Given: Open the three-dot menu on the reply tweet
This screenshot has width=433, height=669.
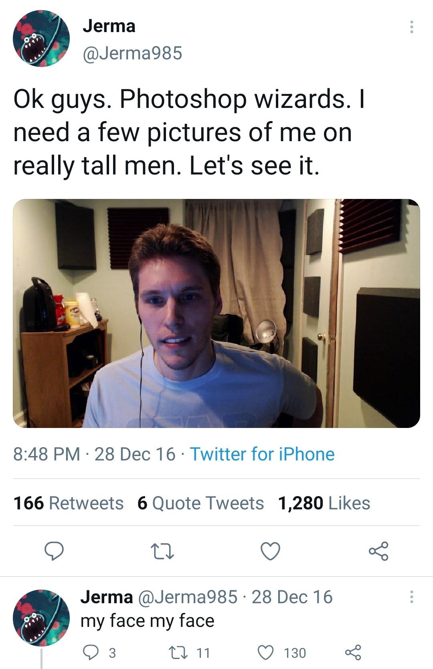Looking at the screenshot, I should tap(411, 597).
